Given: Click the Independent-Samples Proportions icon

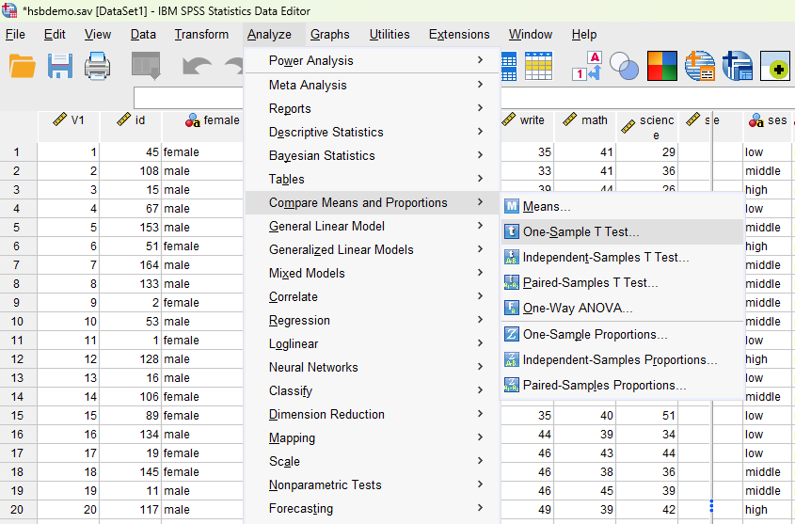Looking at the screenshot, I should [x=512, y=359].
